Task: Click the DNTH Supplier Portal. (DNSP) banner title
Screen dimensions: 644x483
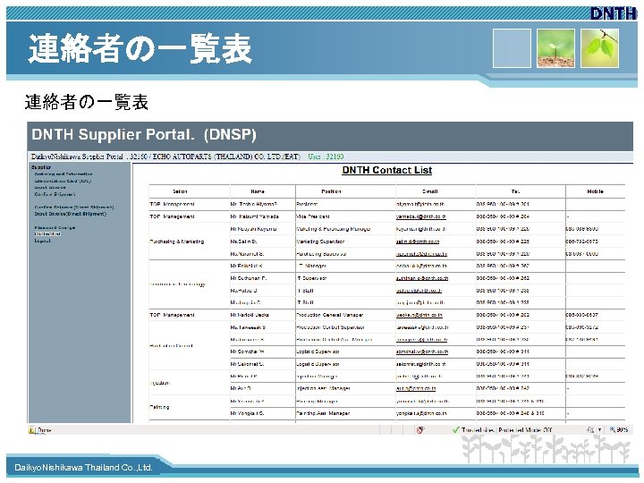Action: pyautogui.click(x=144, y=135)
